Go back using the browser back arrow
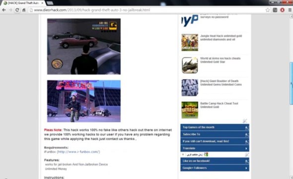 [x=4, y=10]
